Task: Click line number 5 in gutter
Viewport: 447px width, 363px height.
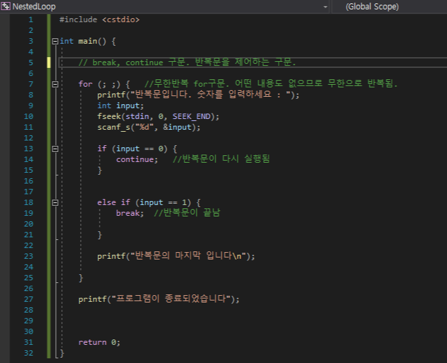Action: tap(30, 63)
